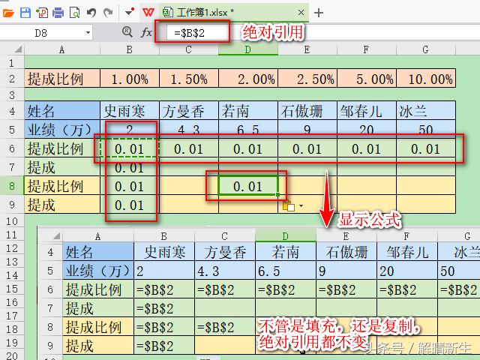Export to PDF using the toolbar icon
The width and height of the screenshot is (480, 360).
[x=42, y=13]
